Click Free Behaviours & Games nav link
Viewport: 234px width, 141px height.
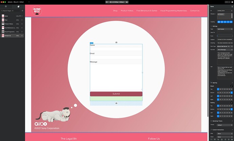coord(147,11)
